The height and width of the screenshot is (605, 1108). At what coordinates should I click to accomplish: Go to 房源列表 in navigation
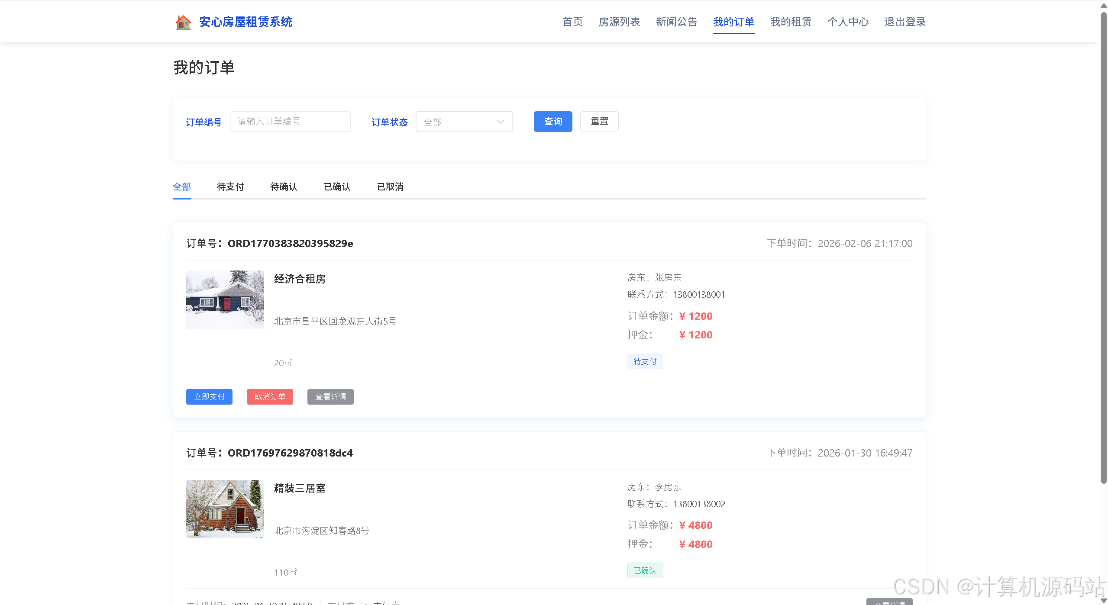click(x=619, y=22)
